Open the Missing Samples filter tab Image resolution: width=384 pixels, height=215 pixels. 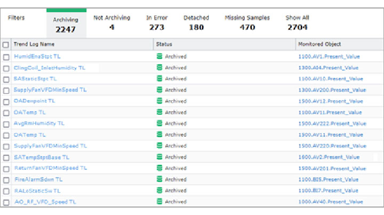(x=247, y=22)
